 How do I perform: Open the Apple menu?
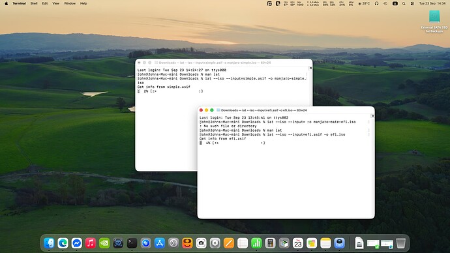click(x=7, y=3)
